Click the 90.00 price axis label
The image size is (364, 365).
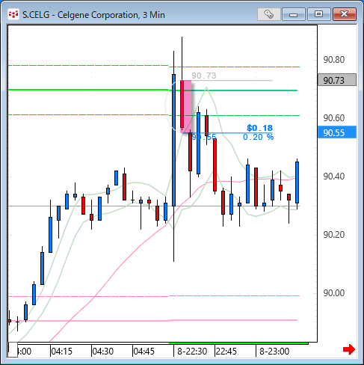click(x=334, y=293)
